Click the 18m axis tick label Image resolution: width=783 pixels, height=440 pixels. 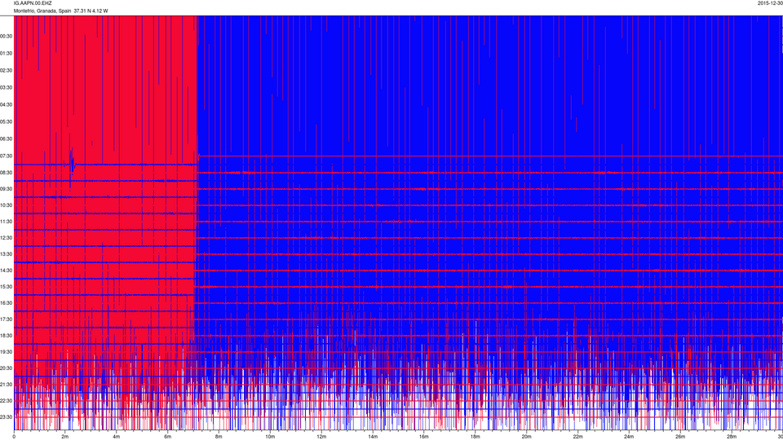tap(476, 437)
